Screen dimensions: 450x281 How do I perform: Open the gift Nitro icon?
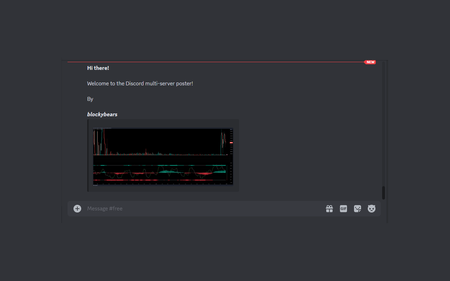click(x=329, y=209)
